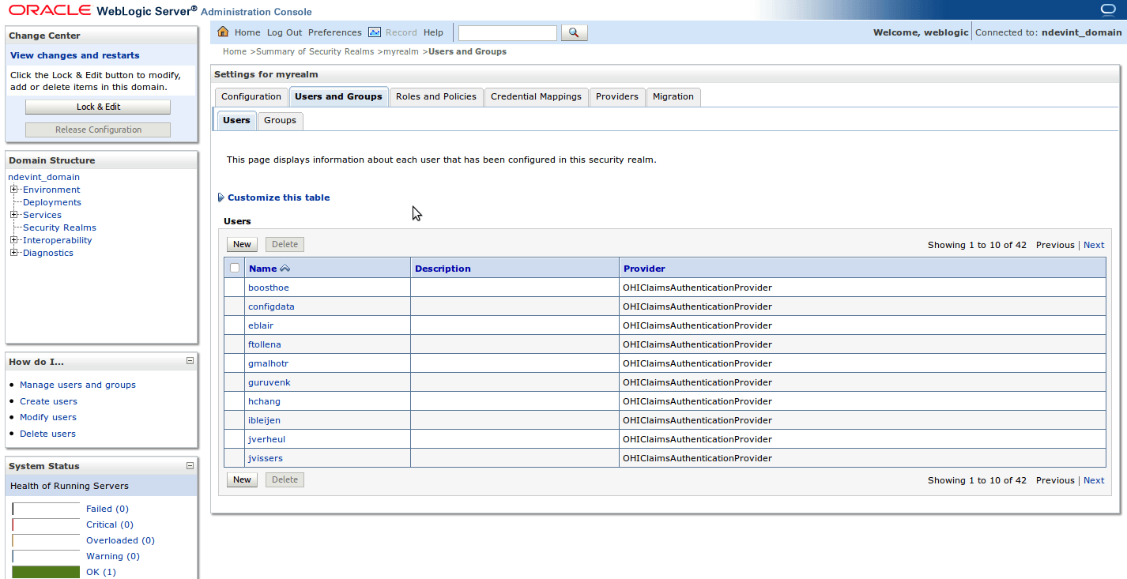Image resolution: width=1127 pixels, height=579 pixels.
Task: Open Summary of Security Realms breadcrumb link
Action: click(x=315, y=51)
